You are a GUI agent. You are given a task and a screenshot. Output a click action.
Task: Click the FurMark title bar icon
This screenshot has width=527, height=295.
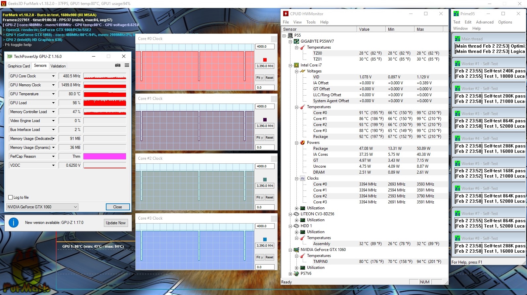pyautogui.click(x=4, y=4)
